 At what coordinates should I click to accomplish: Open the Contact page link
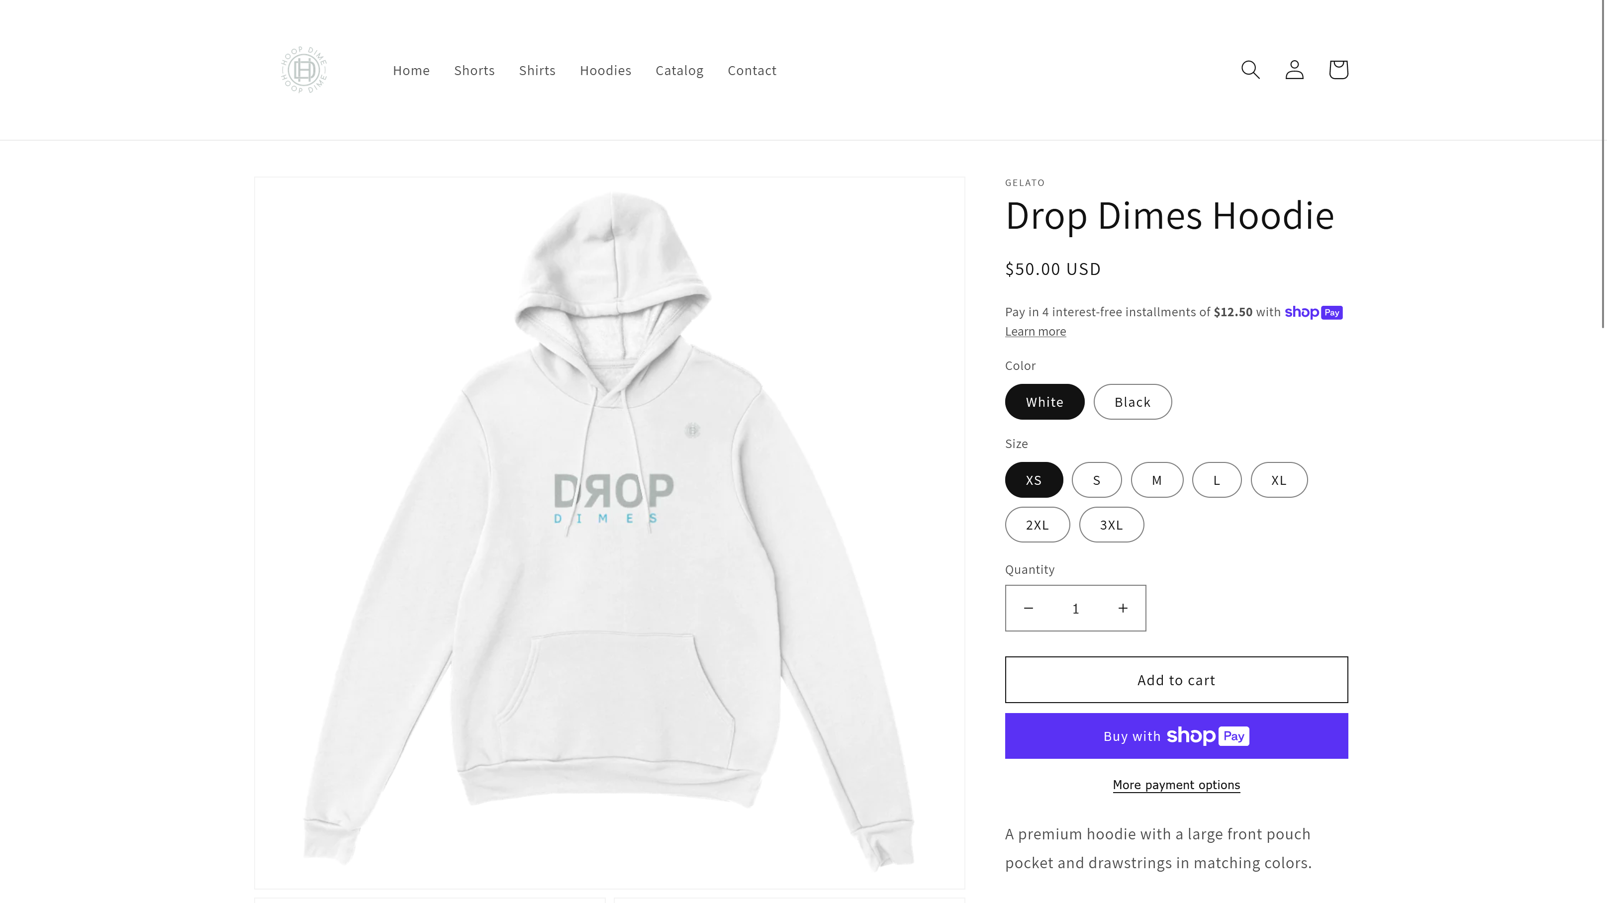752,71
